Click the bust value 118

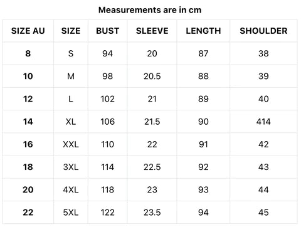click(108, 190)
